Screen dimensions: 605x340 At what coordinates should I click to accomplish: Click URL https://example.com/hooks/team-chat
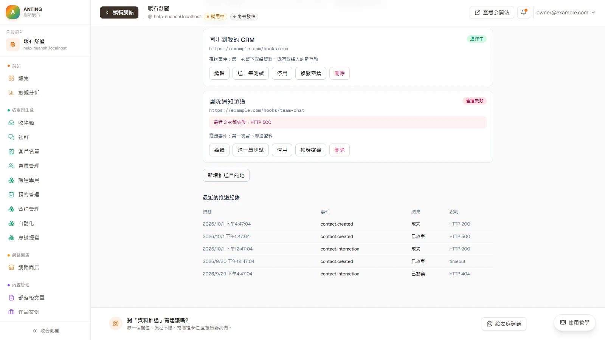coord(257,110)
